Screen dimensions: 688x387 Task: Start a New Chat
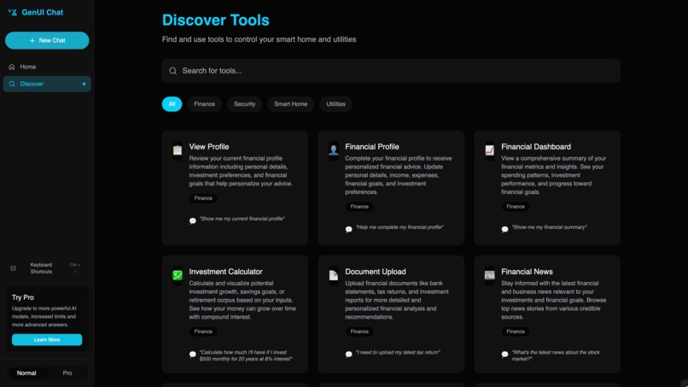click(47, 40)
